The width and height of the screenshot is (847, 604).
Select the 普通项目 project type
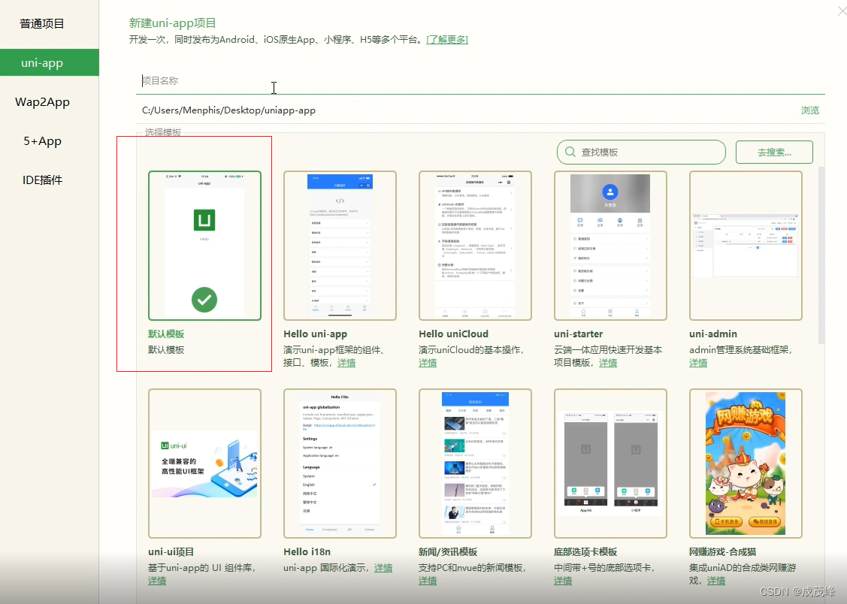42,24
